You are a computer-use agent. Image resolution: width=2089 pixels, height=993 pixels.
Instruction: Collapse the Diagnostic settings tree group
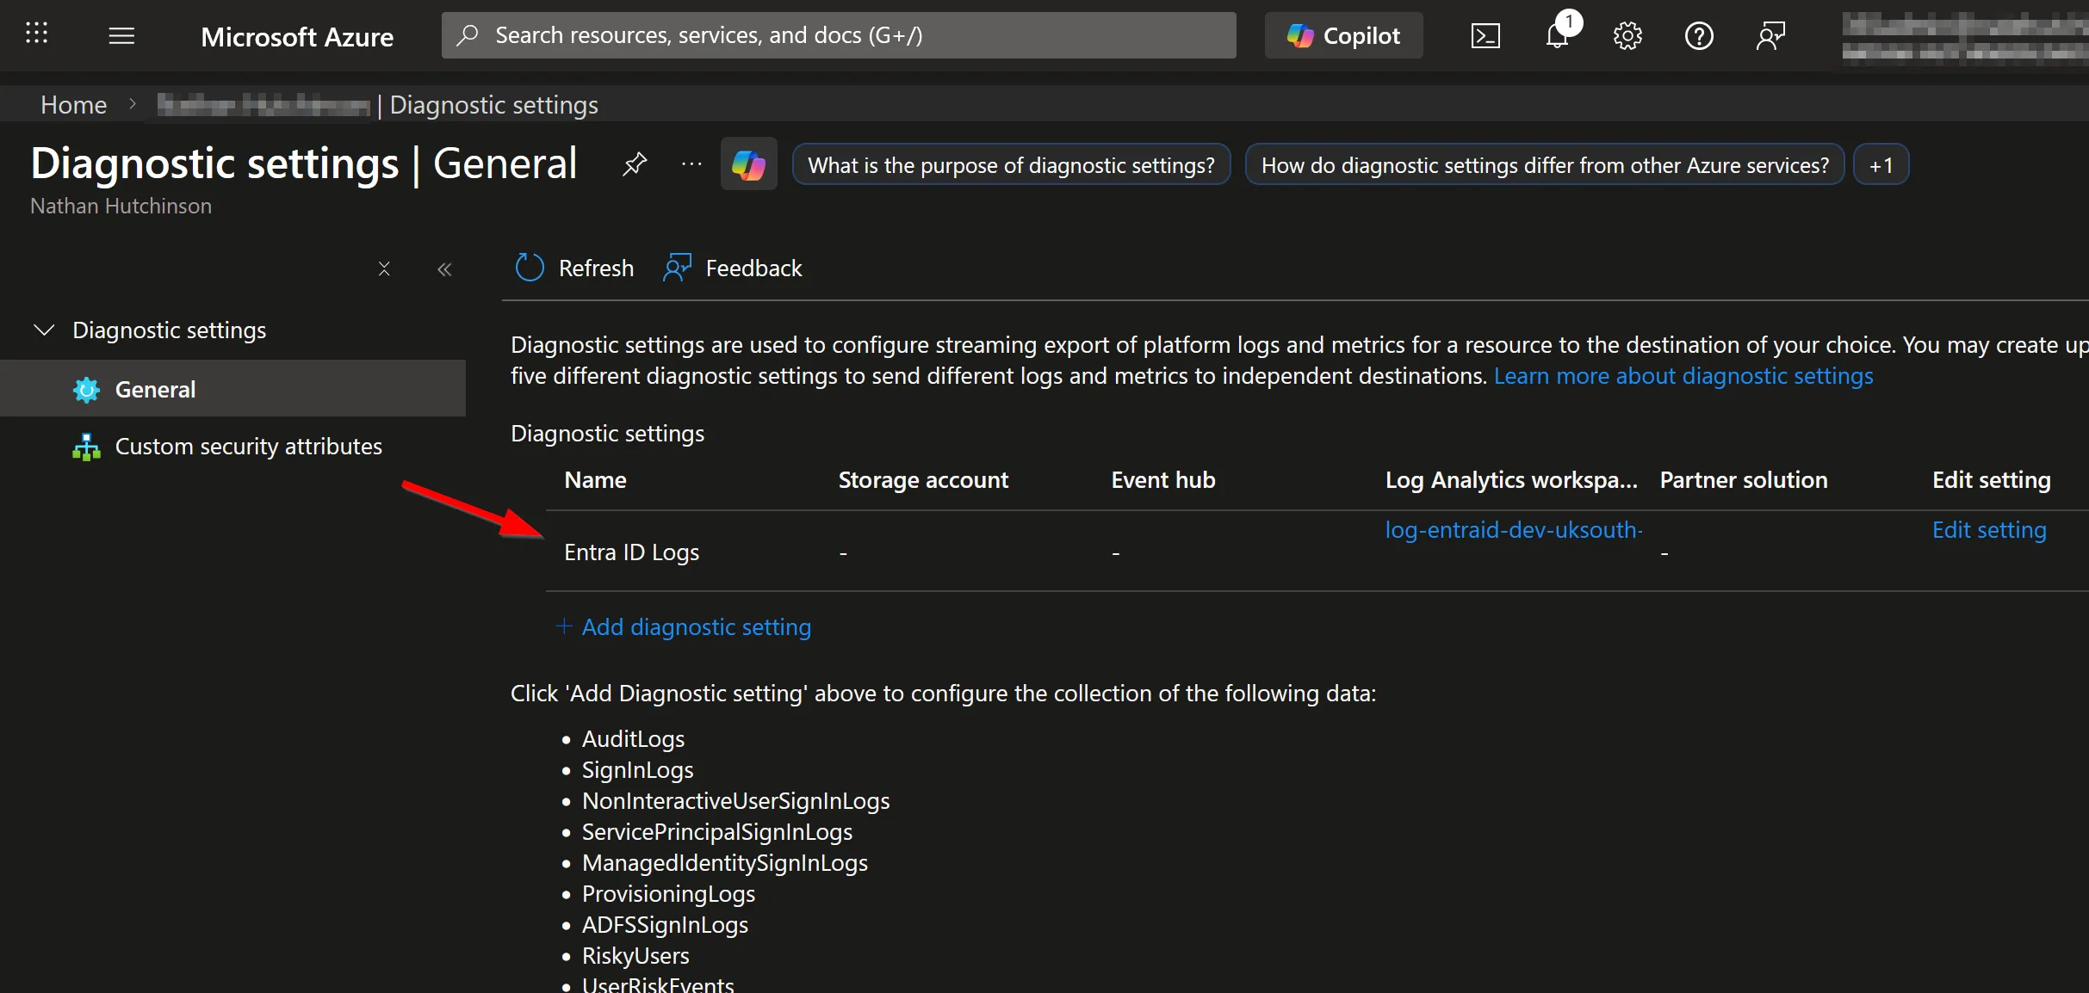pos(44,330)
